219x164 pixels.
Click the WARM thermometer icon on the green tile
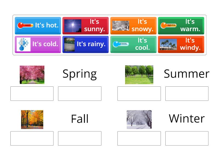(x=168, y=25)
